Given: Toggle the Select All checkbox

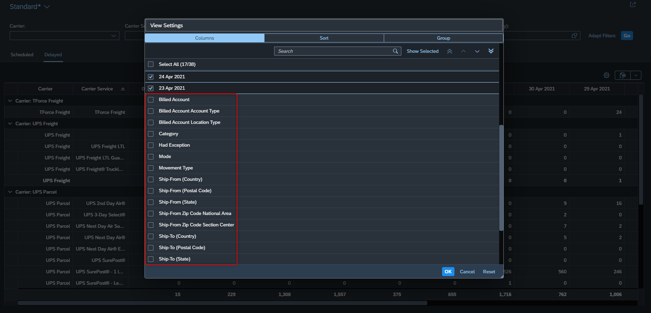Looking at the screenshot, I should pos(151,64).
